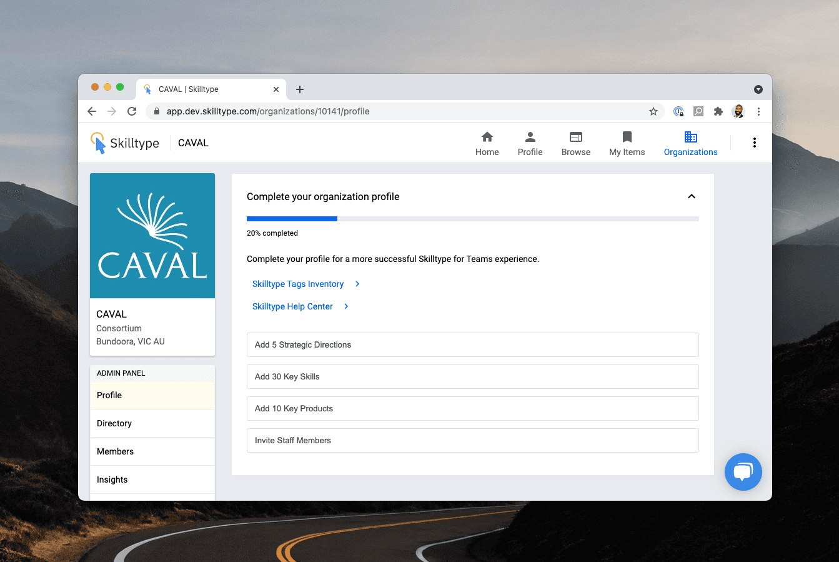
Task: Click the first extension icon after the star
Action: (678, 111)
